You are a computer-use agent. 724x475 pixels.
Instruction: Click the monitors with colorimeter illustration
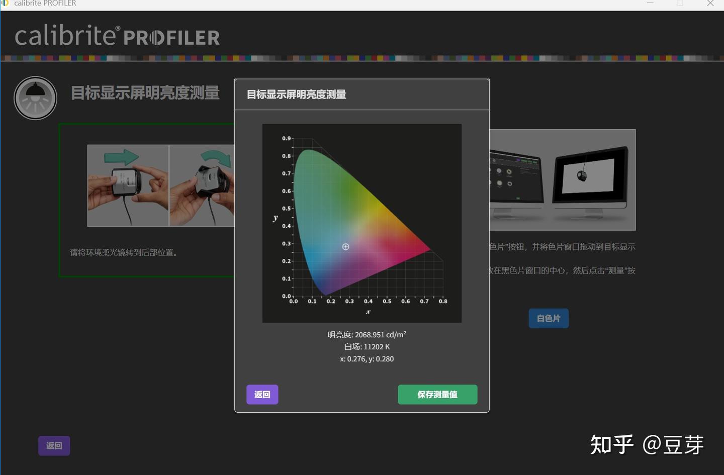click(x=563, y=180)
